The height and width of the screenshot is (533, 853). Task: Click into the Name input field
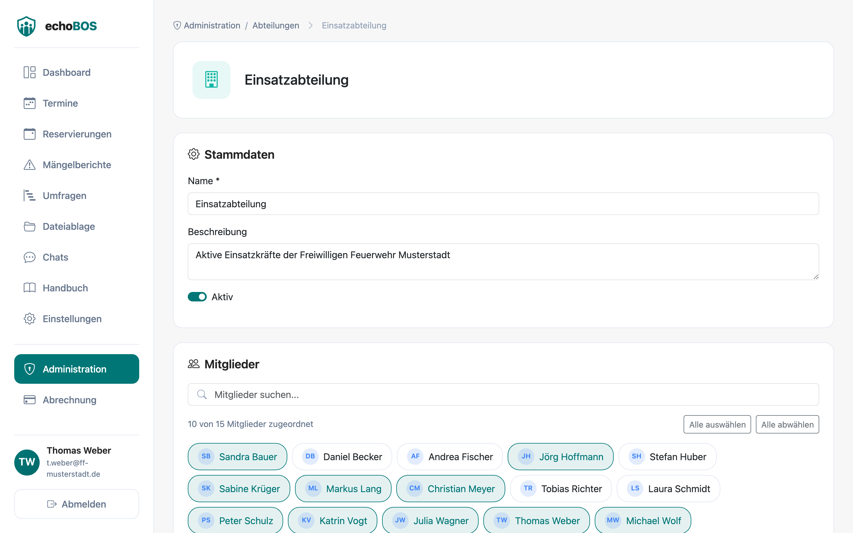[503, 204]
